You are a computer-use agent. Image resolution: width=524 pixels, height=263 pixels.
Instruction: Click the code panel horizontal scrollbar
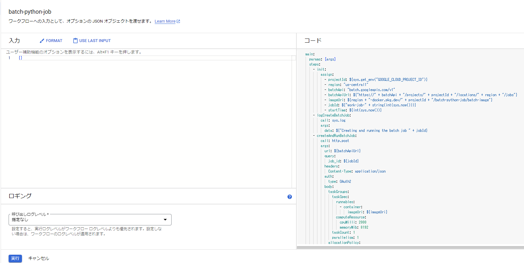tap(410, 247)
